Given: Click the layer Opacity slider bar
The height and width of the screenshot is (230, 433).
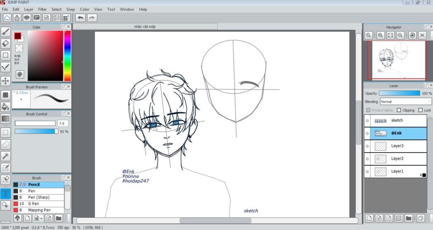Looking at the screenshot, I should pyautogui.click(x=399, y=93).
